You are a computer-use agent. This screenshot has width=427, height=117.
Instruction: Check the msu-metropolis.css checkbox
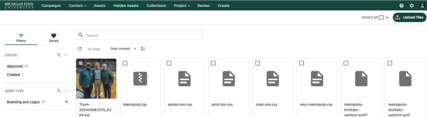pyautogui.click(x=301, y=63)
